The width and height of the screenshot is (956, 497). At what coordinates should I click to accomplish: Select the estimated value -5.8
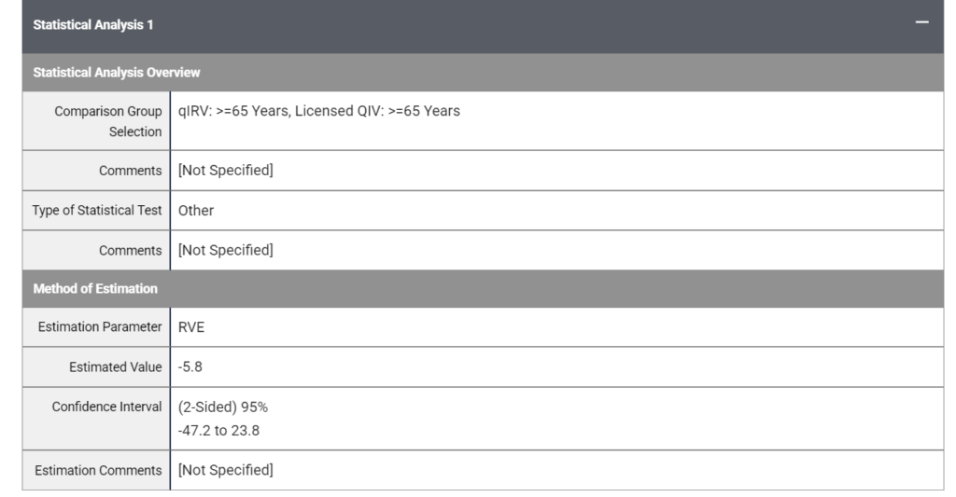click(192, 366)
